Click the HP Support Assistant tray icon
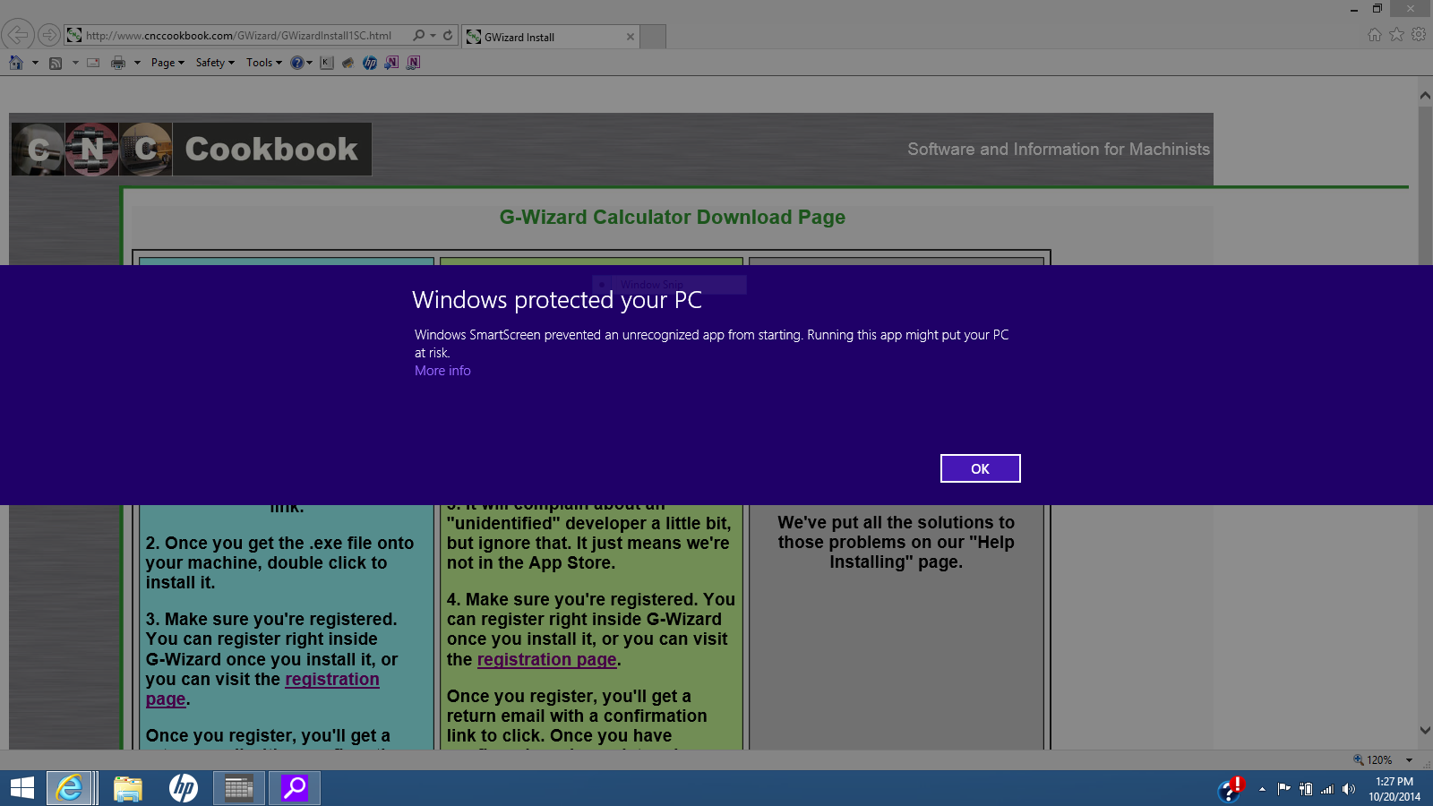Viewport: 1433px width, 806px height. pyautogui.click(x=1231, y=789)
